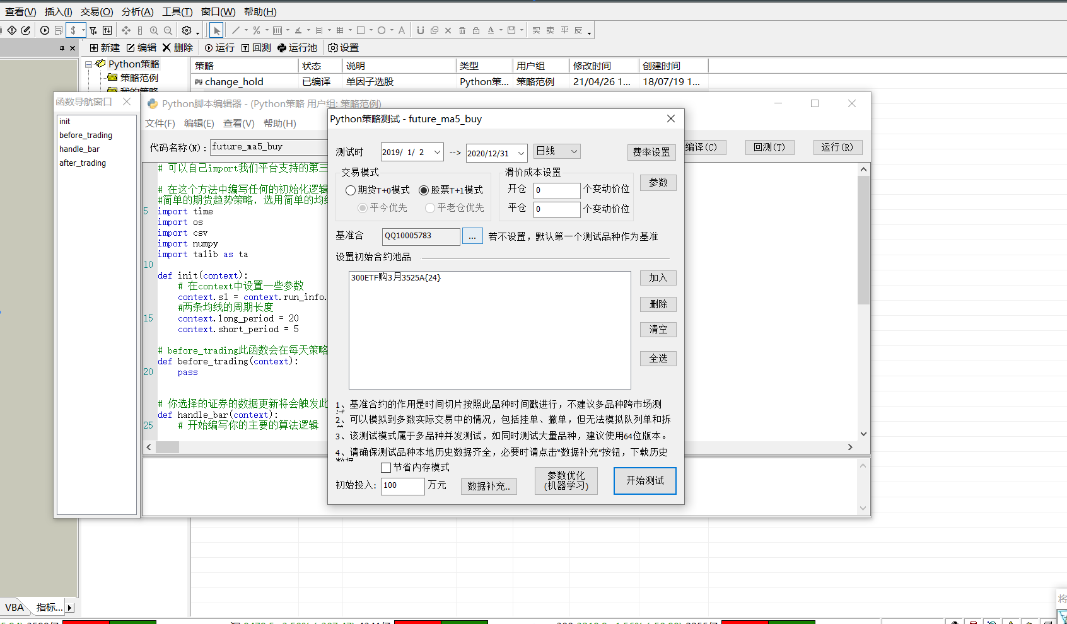Click the 买 buy toolbar icon
The image size is (1067, 624).
click(x=536, y=30)
